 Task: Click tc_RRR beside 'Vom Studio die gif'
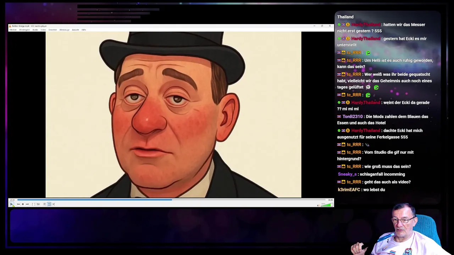tap(354, 152)
